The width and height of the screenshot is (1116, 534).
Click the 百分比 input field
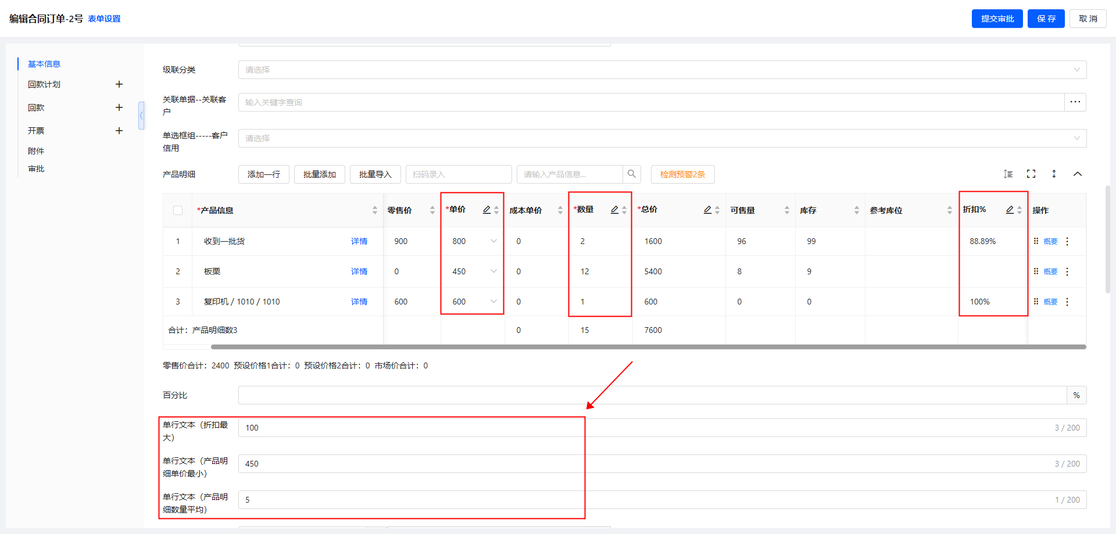652,395
